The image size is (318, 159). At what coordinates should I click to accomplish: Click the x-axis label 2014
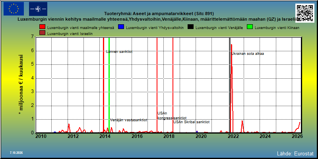105,136
